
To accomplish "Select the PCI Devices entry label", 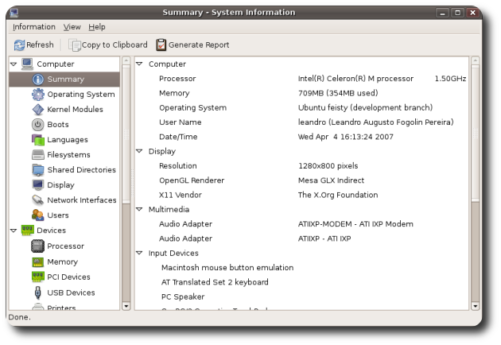I will click(68, 277).
